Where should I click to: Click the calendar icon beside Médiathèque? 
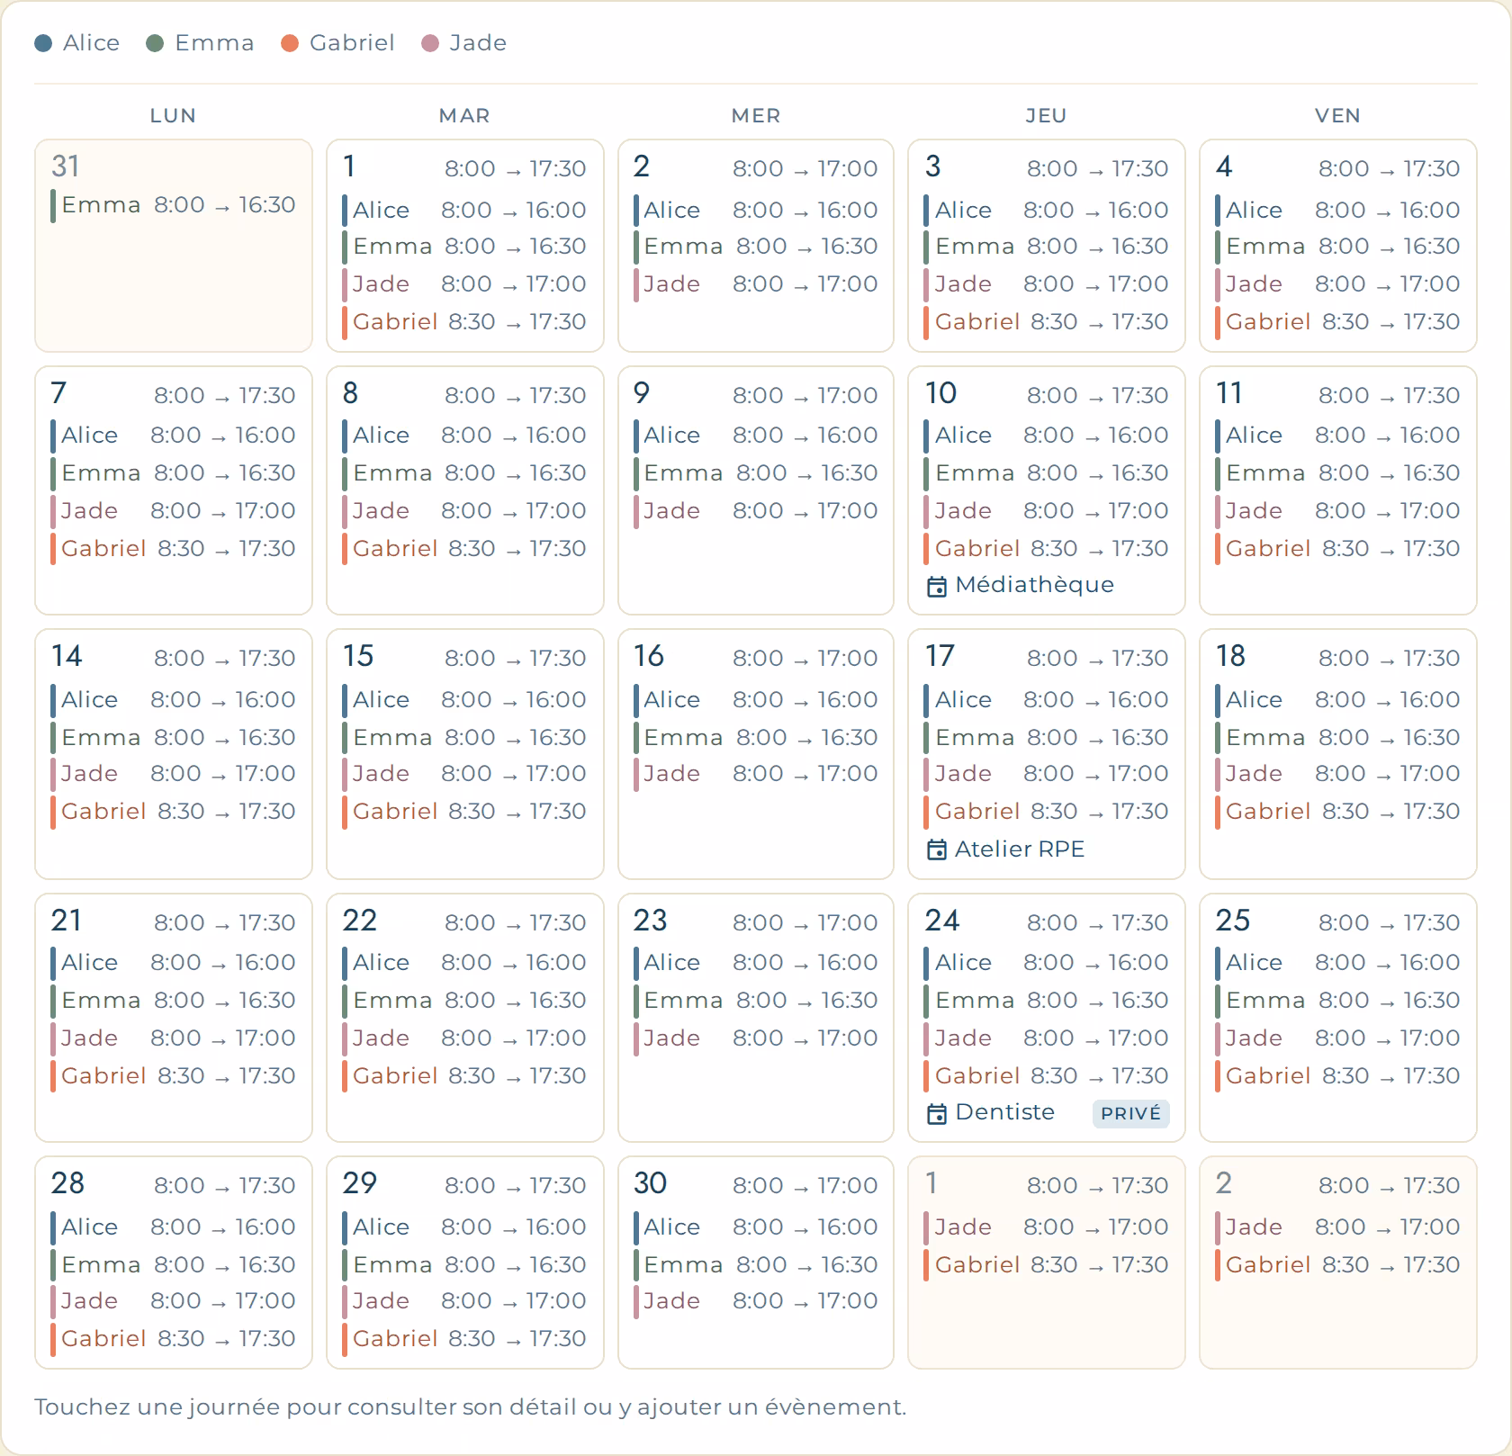(937, 587)
